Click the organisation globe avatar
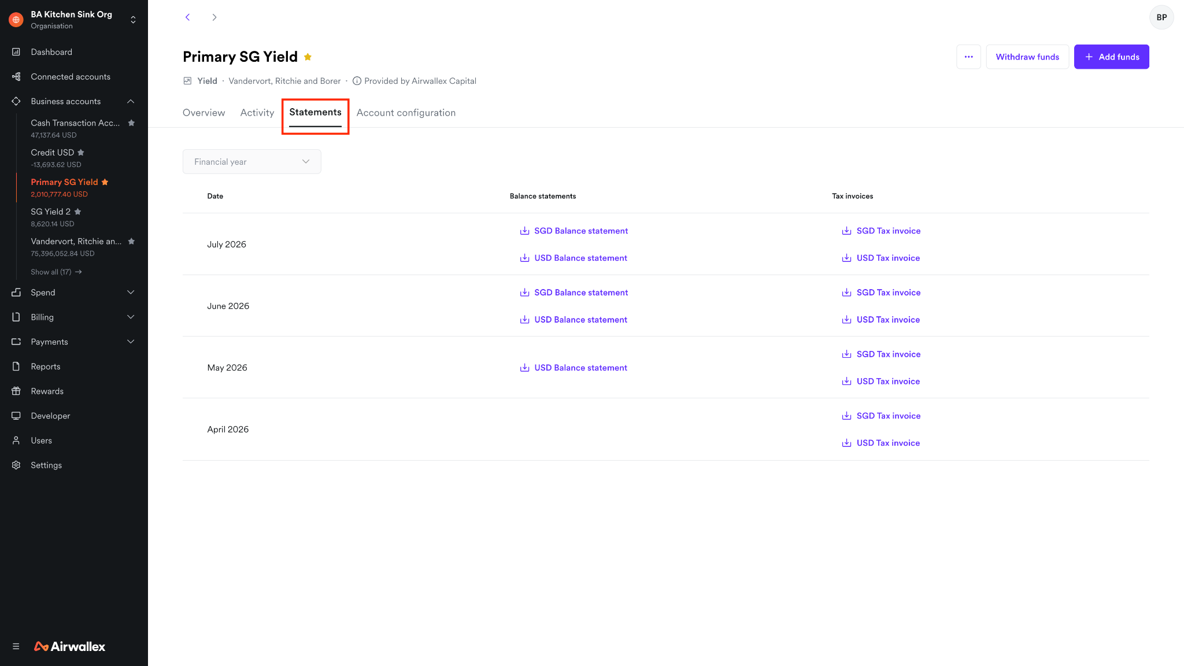This screenshot has width=1184, height=666. (16, 20)
